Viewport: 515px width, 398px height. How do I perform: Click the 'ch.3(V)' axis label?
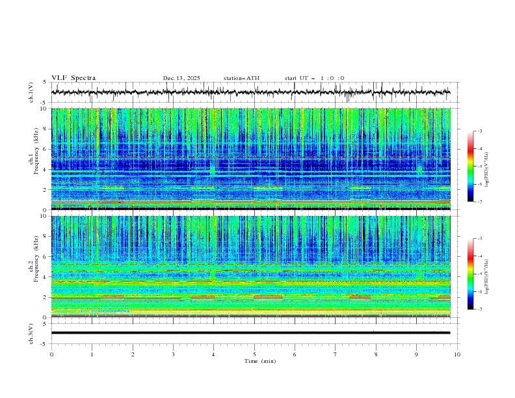tap(31, 334)
